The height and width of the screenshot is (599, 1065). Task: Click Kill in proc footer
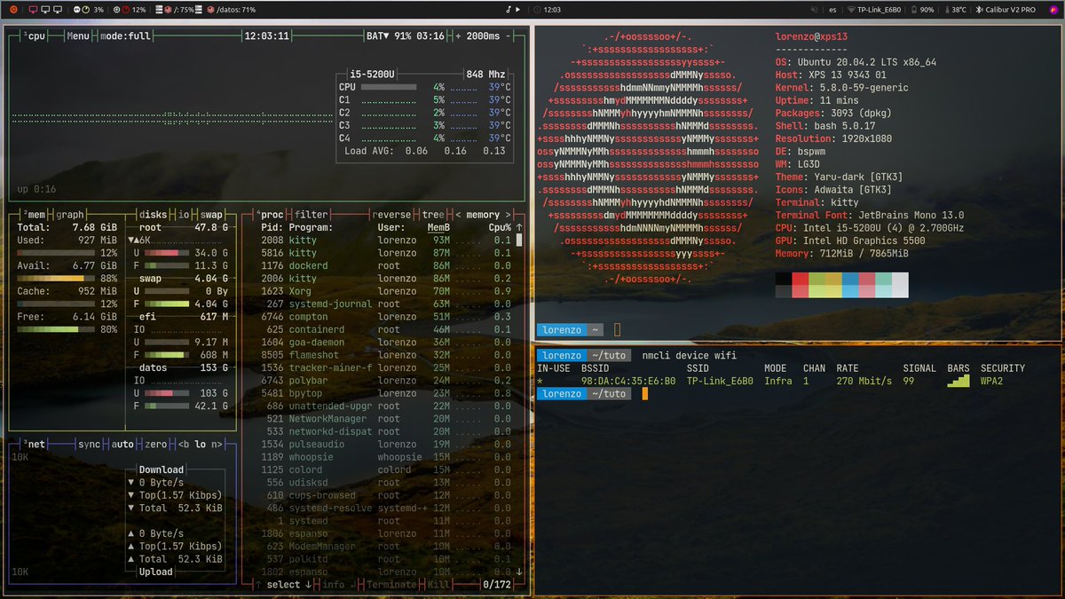point(438,585)
